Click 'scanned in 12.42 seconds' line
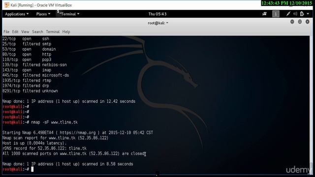This screenshot has width=315, height=177. point(69,101)
